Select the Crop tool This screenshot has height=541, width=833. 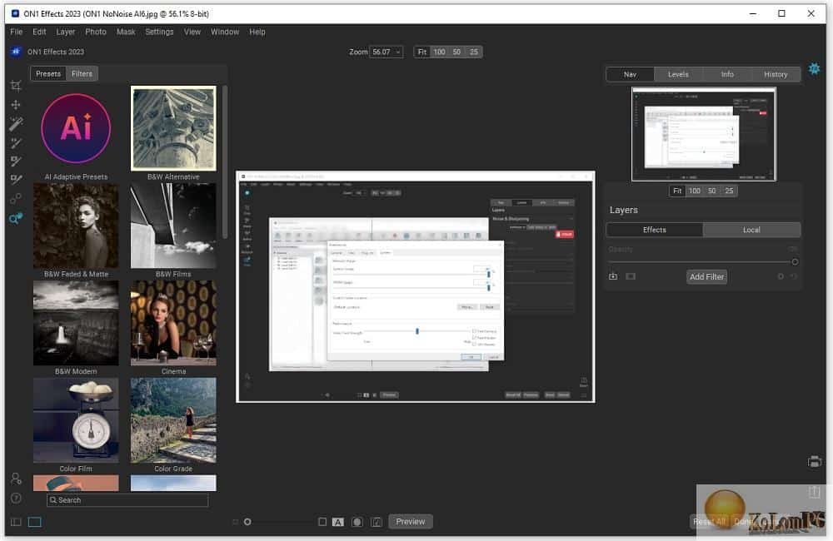point(16,86)
